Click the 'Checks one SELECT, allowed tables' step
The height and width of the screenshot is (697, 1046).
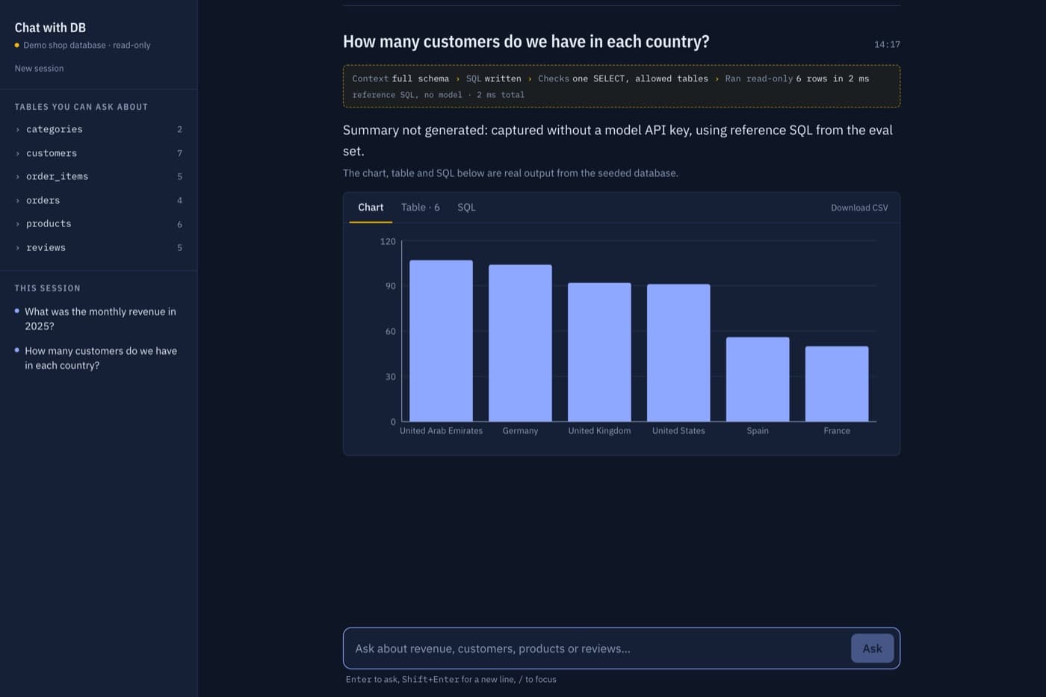pos(623,78)
